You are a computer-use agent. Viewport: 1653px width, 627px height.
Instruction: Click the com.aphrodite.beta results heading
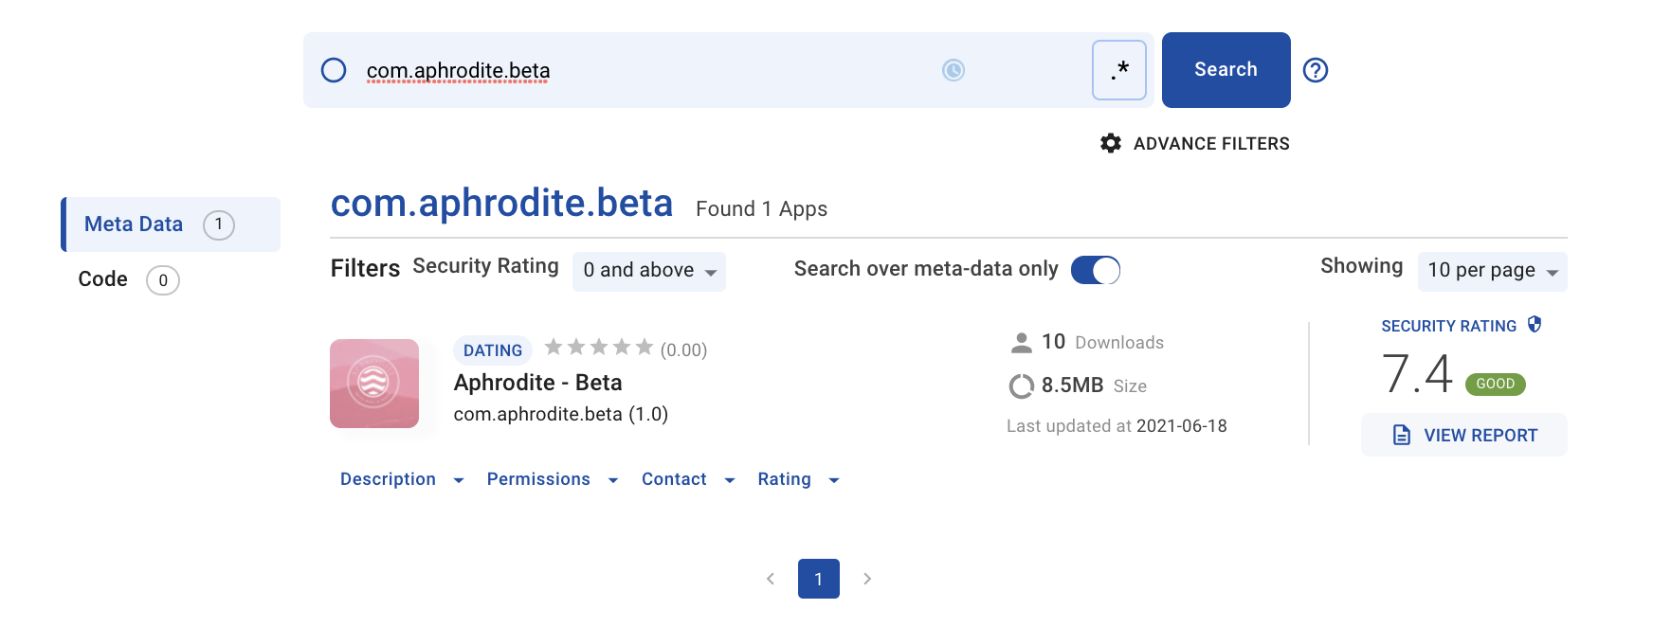coord(501,204)
